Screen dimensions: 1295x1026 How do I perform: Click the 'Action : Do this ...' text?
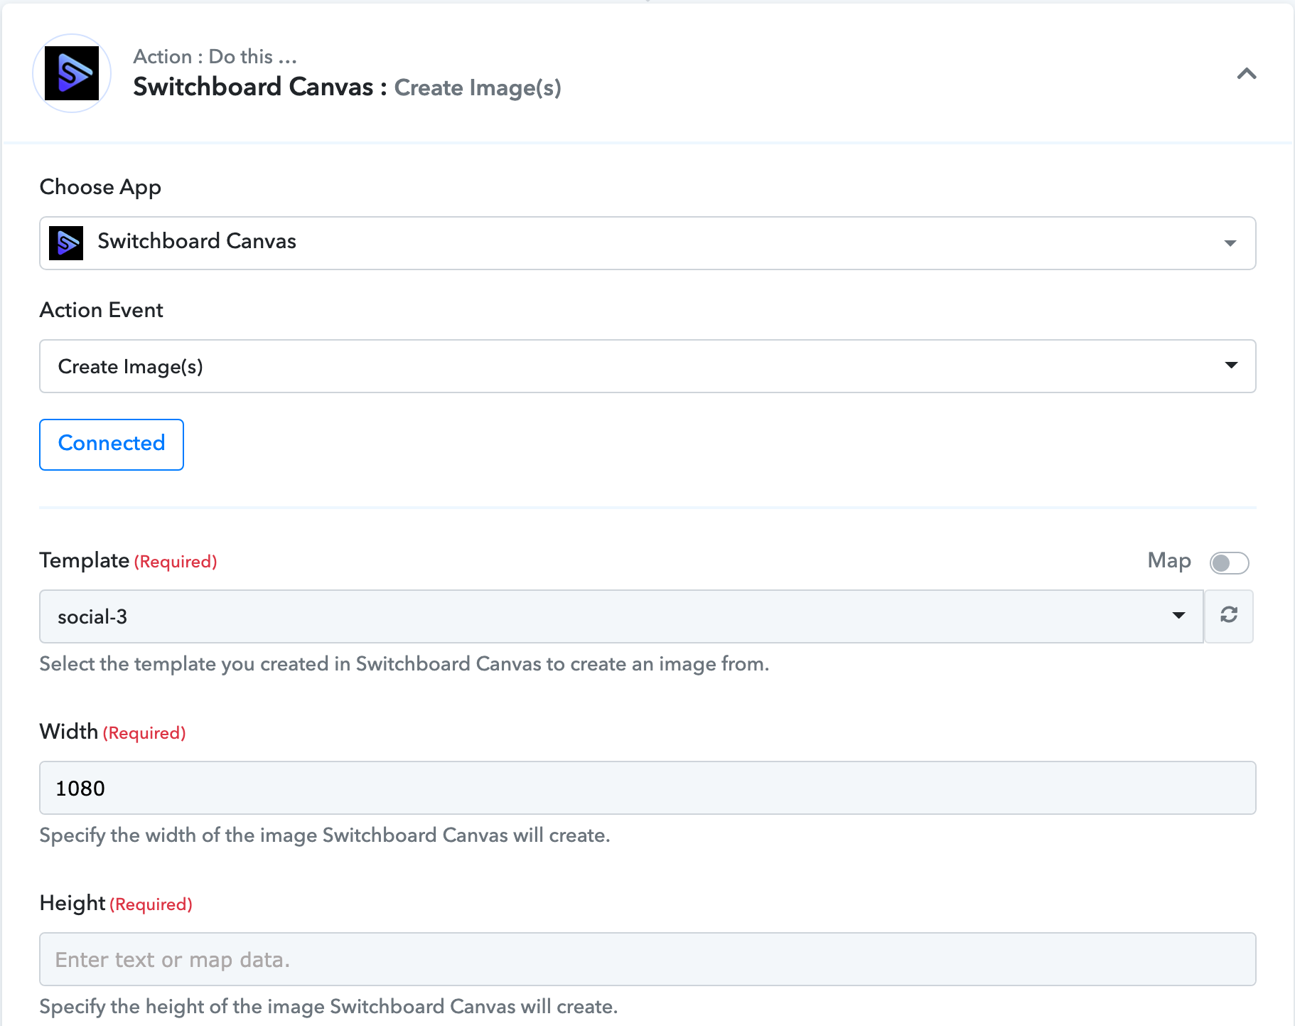[x=215, y=56]
